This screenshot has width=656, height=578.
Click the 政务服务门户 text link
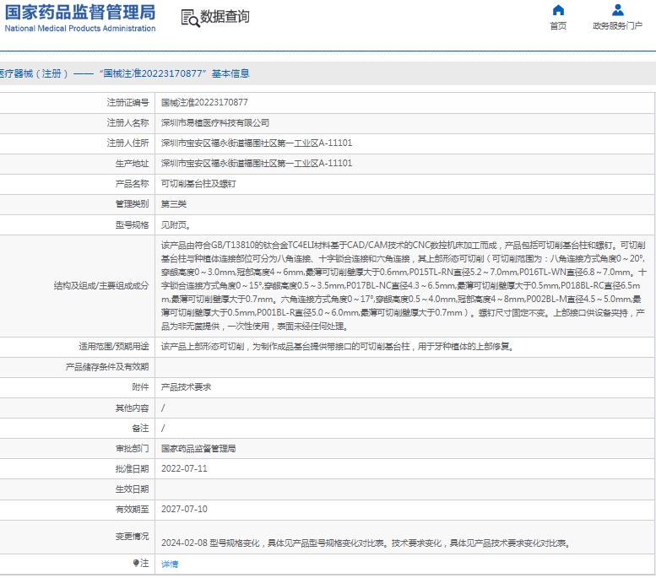point(617,26)
